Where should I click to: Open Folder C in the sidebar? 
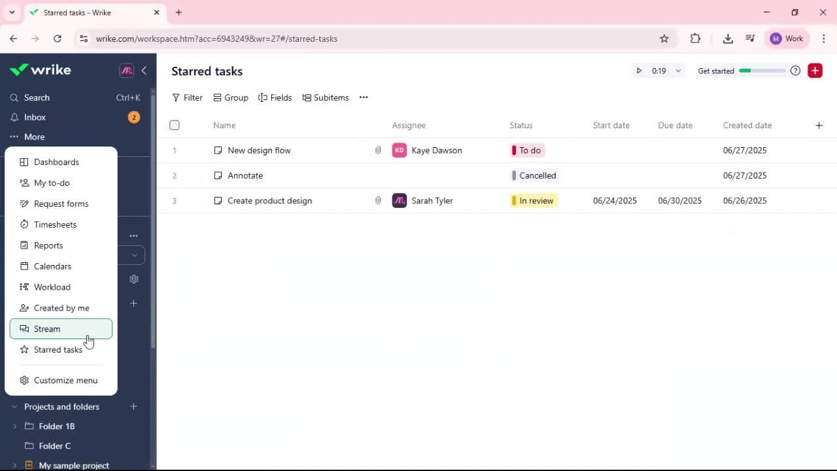(55, 446)
